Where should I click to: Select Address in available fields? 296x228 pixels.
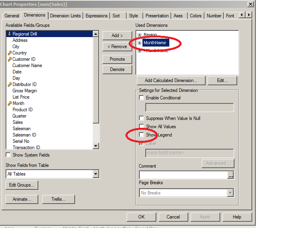coord(20,40)
